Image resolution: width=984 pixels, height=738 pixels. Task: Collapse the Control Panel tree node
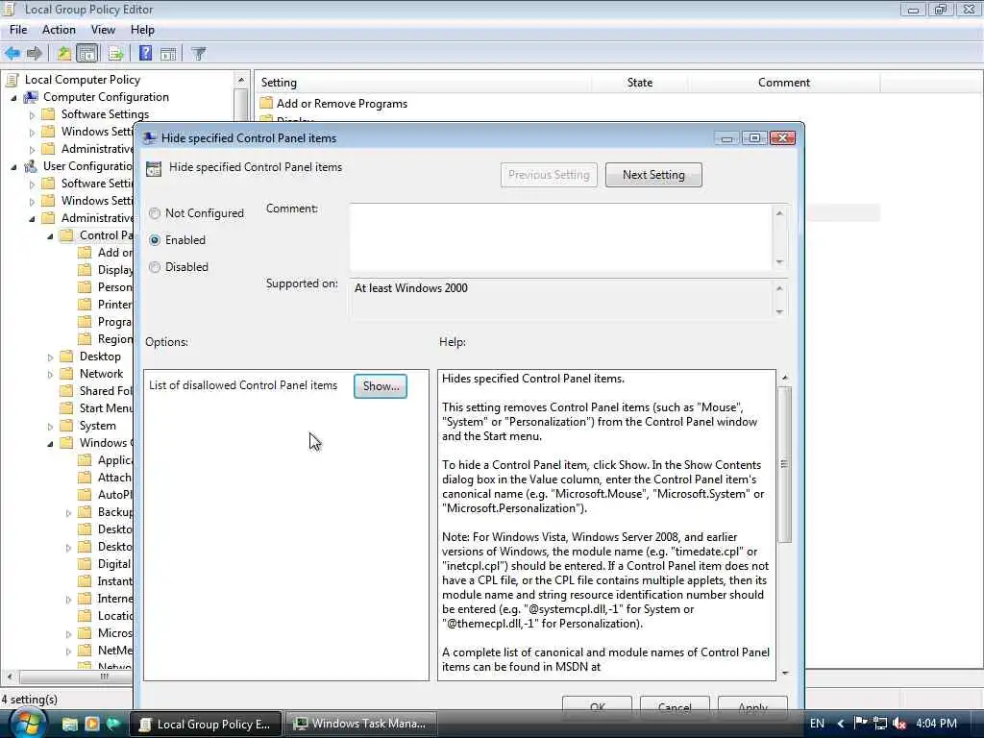(50, 236)
